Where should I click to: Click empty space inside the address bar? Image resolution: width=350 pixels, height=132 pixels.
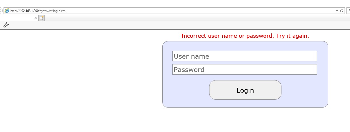(x=190, y=11)
